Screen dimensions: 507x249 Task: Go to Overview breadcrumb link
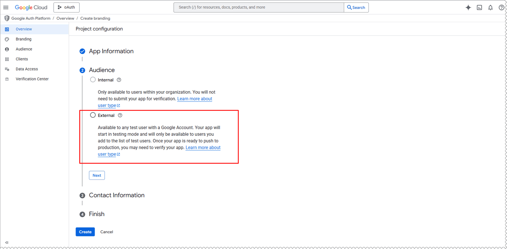click(65, 18)
